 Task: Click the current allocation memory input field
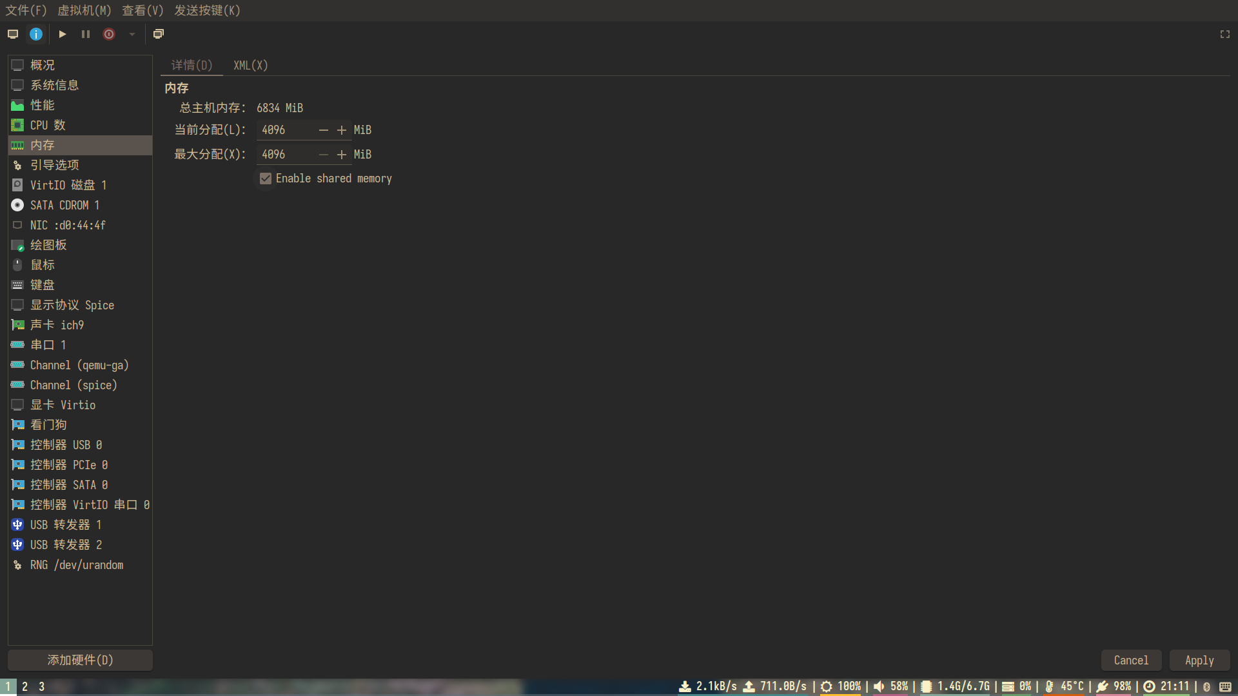click(x=285, y=130)
